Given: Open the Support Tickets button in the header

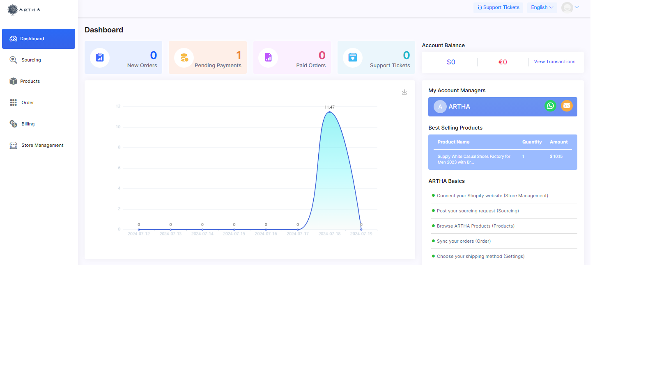Looking at the screenshot, I should click(x=498, y=7).
